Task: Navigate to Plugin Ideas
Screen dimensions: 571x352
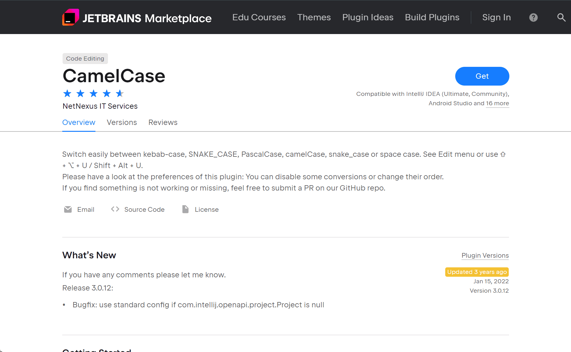Action: coord(368,17)
